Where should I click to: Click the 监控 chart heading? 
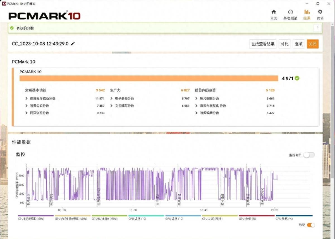click(x=20, y=154)
